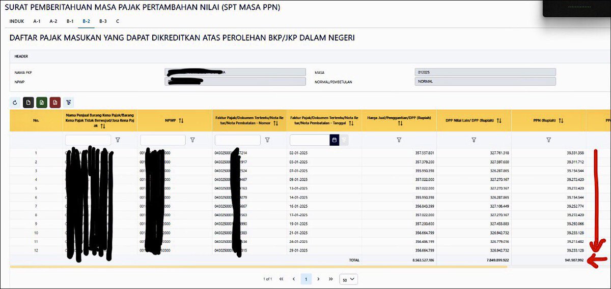Sort by Harga Jual/Penggantian/DPP column
The image size is (611, 289).
click(400, 123)
